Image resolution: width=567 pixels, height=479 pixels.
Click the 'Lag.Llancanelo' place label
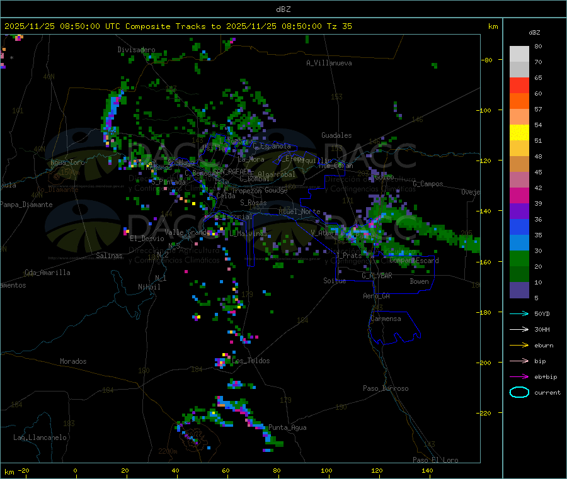(x=40, y=437)
